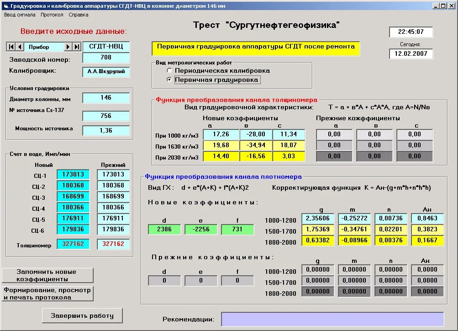Image resolution: width=458 pixels, height=331 pixels.
Task: Click previous density coefficient f field
Action: [237, 281]
